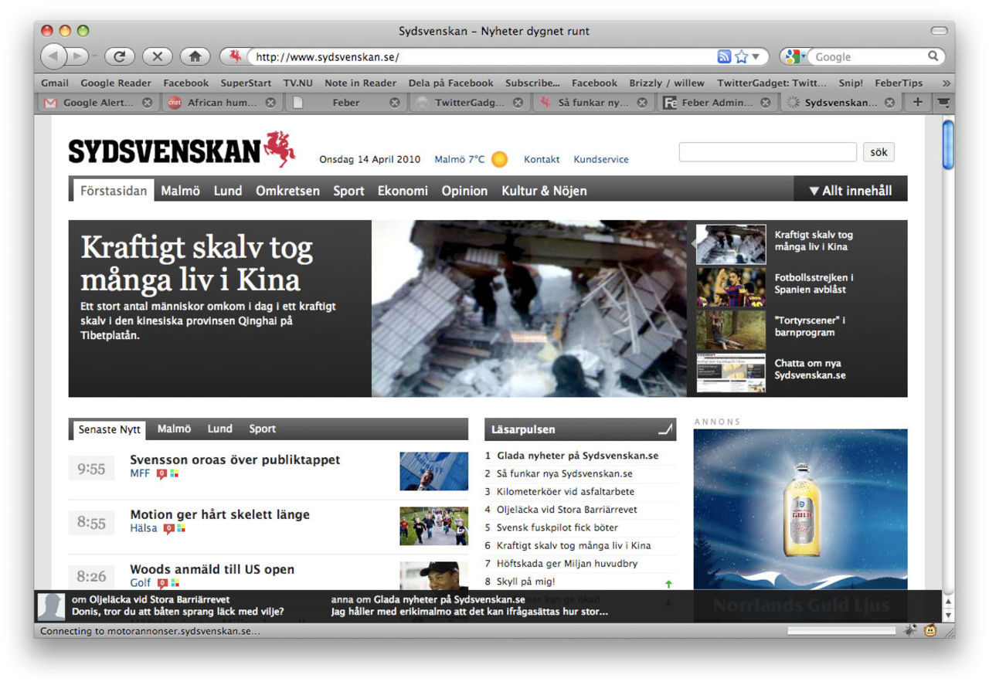Subscribe using the blue RSS feed icon

point(724,56)
